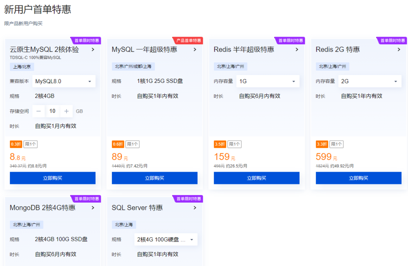The image size is (408, 266).
Task: Click the 1核1G 25G SSD盘 spec text
Action: [160, 81]
